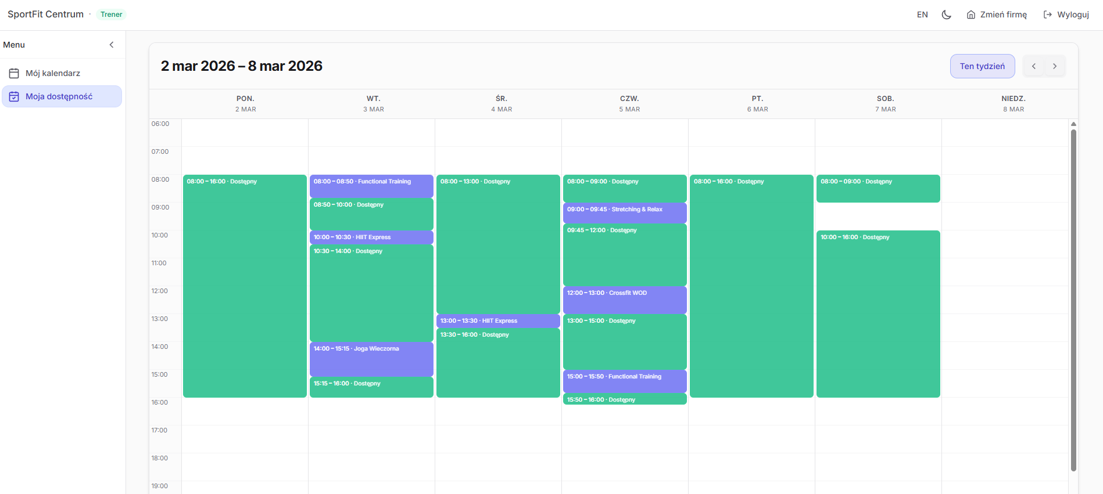Click Thursday's Stretching & Relax event

[x=625, y=212]
